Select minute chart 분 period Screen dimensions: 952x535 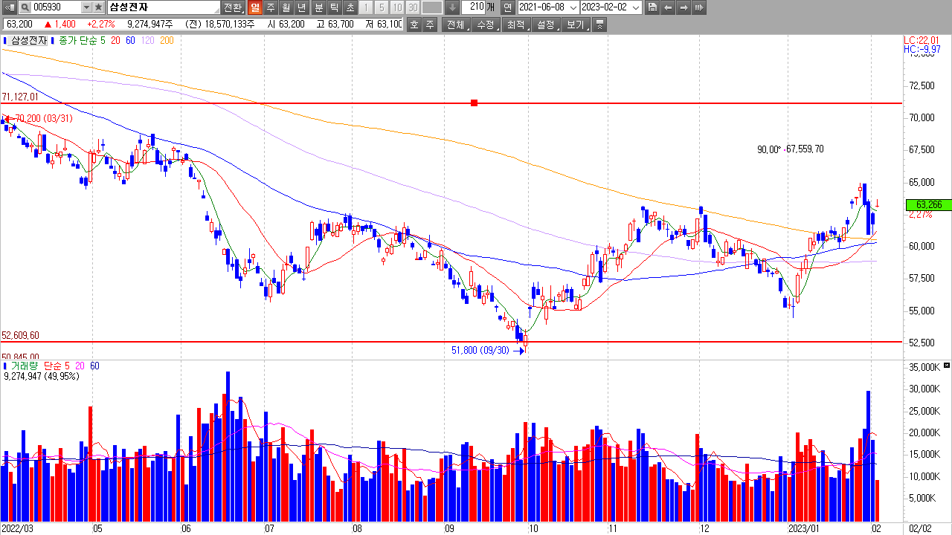(318, 7)
